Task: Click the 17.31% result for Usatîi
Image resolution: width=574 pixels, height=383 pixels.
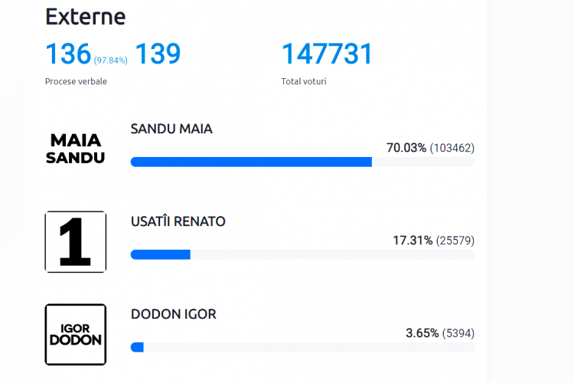Action: [x=413, y=241]
